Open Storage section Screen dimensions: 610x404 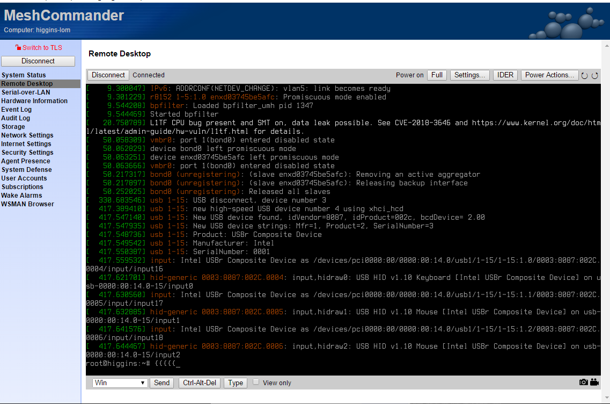click(x=13, y=126)
